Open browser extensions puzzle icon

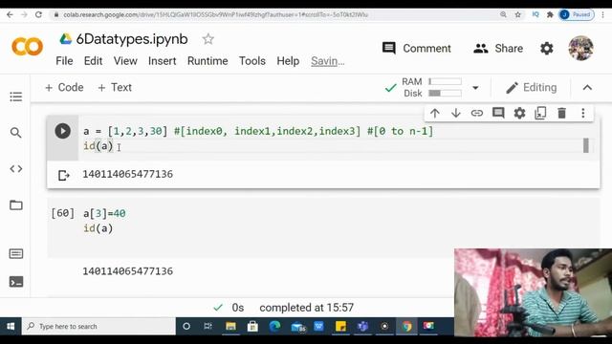[550, 14]
